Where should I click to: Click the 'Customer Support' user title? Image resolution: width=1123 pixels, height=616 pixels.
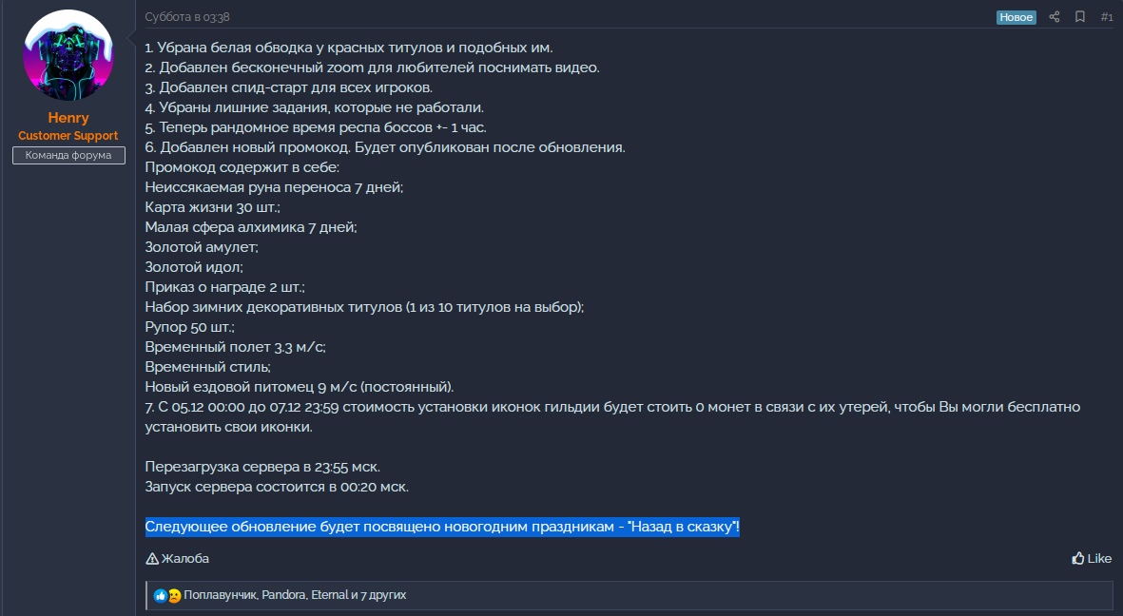[68, 136]
